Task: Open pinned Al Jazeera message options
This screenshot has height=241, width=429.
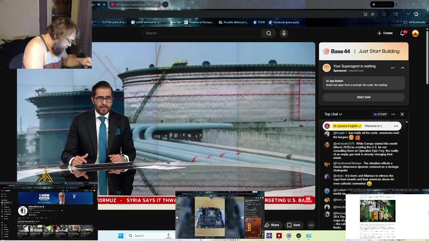Action: [x=396, y=126]
